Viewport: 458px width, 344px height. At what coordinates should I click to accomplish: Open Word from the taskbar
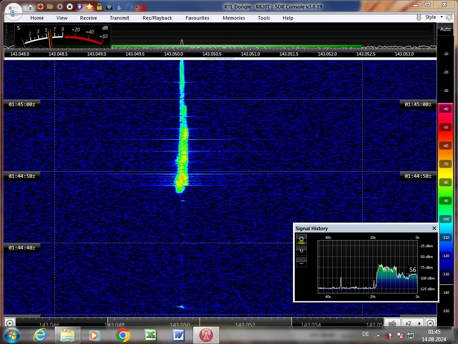[178, 335]
